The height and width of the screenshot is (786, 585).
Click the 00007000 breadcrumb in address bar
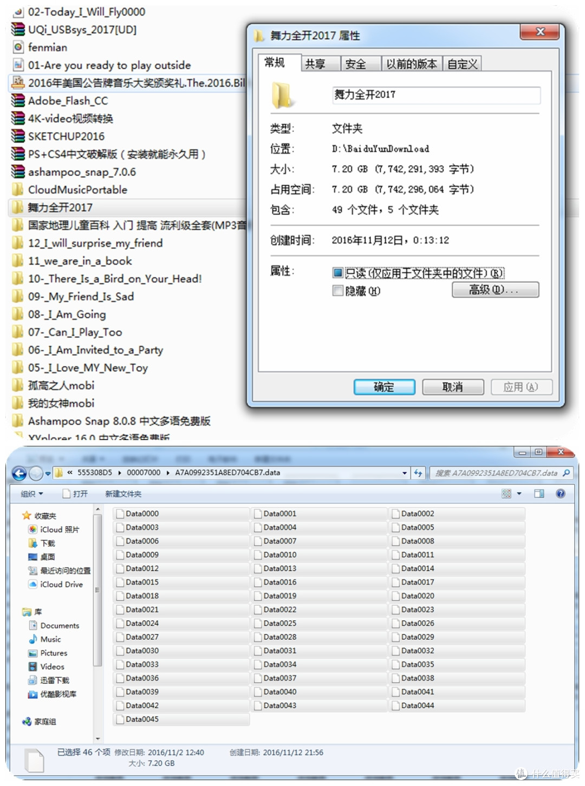(x=144, y=473)
